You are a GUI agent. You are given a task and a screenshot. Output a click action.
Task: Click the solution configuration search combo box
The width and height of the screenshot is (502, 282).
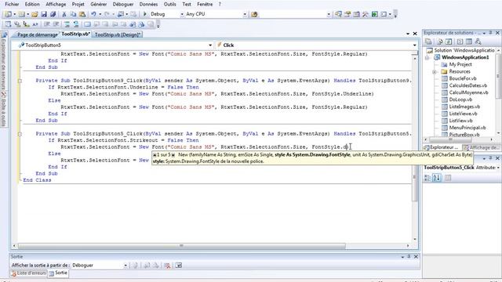(x=295, y=14)
